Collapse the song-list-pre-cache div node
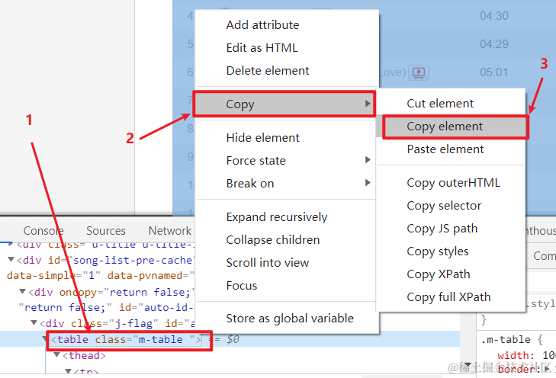The image size is (556, 378). [11, 260]
